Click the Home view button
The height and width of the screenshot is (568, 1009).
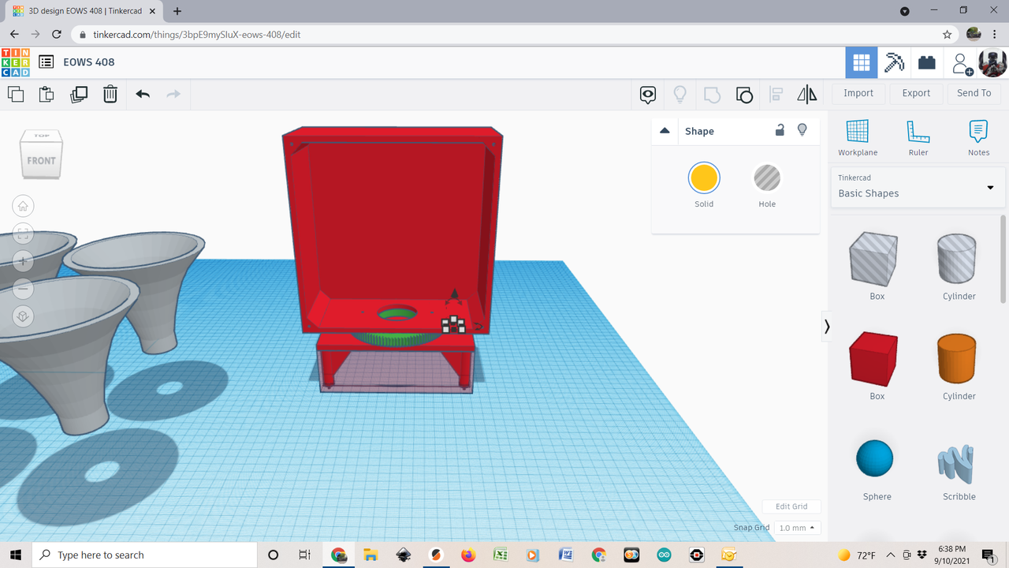point(23,207)
